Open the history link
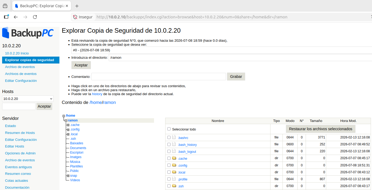The width and height of the screenshot is (372, 190). pos(97,94)
